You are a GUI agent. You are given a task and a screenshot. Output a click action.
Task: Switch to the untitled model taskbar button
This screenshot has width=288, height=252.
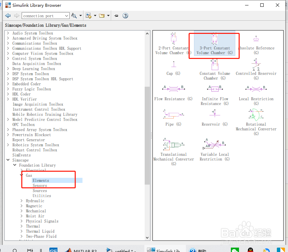click(x=121, y=250)
